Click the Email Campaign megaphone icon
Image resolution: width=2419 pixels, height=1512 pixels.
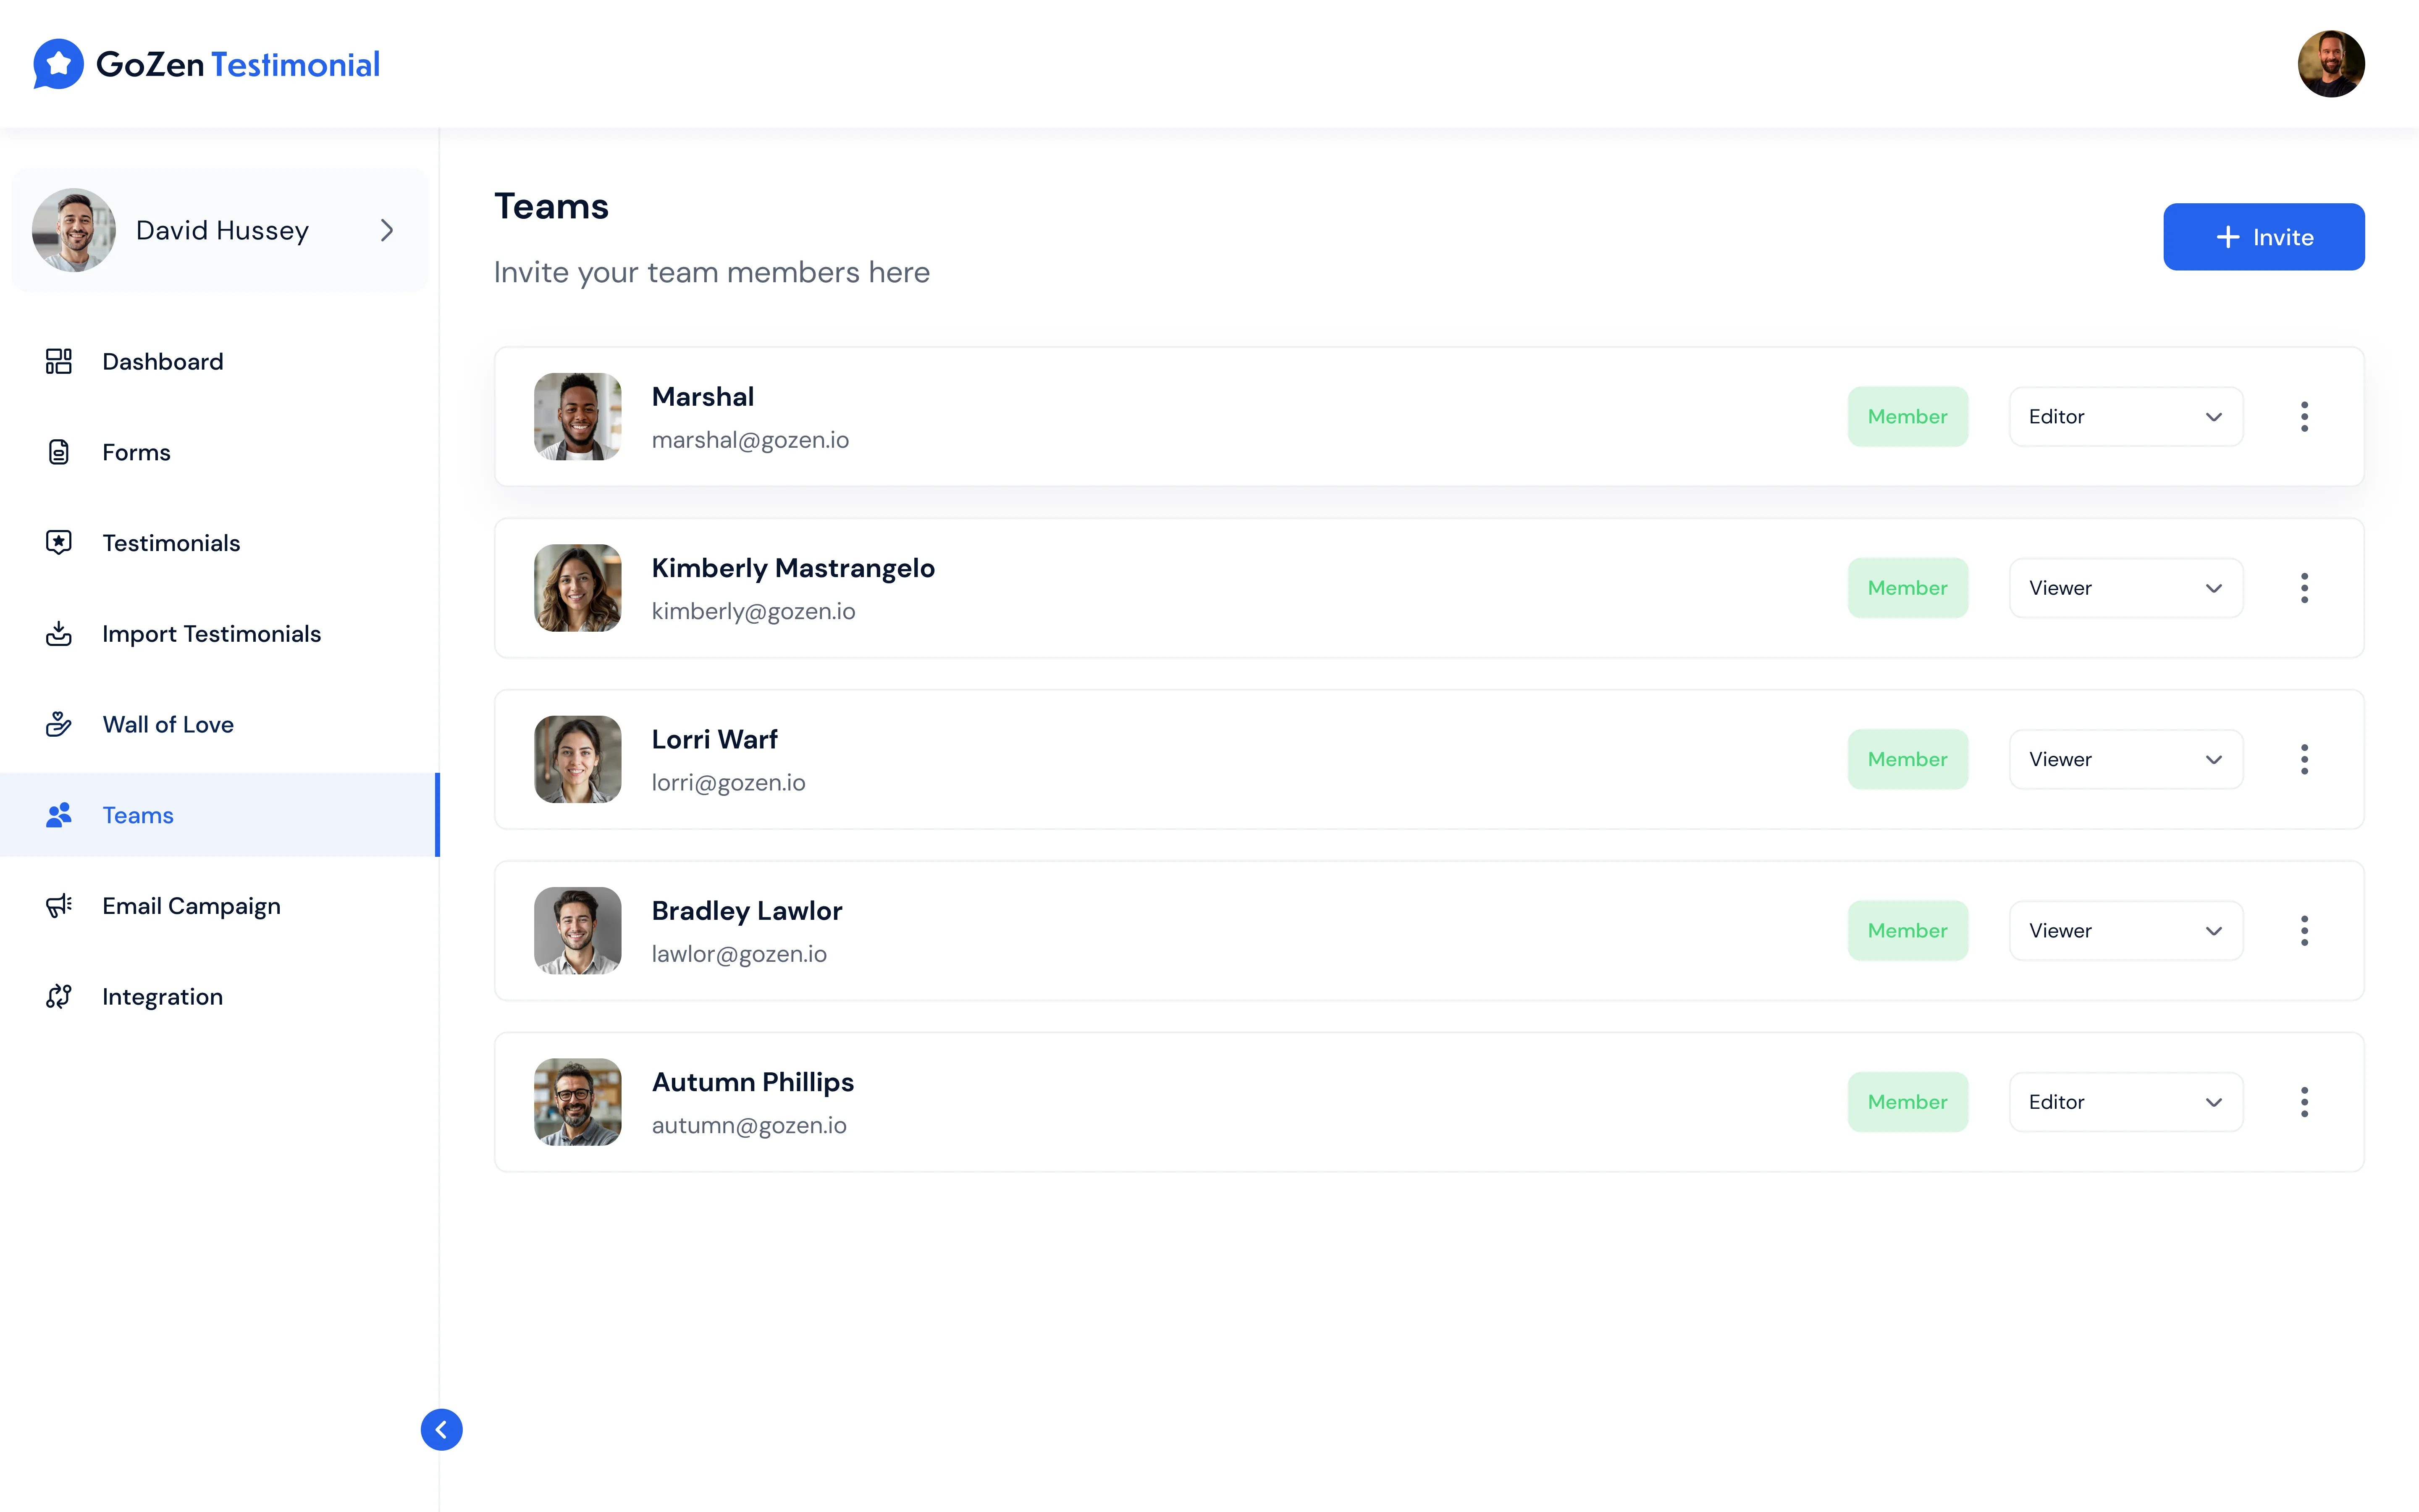tap(59, 906)
